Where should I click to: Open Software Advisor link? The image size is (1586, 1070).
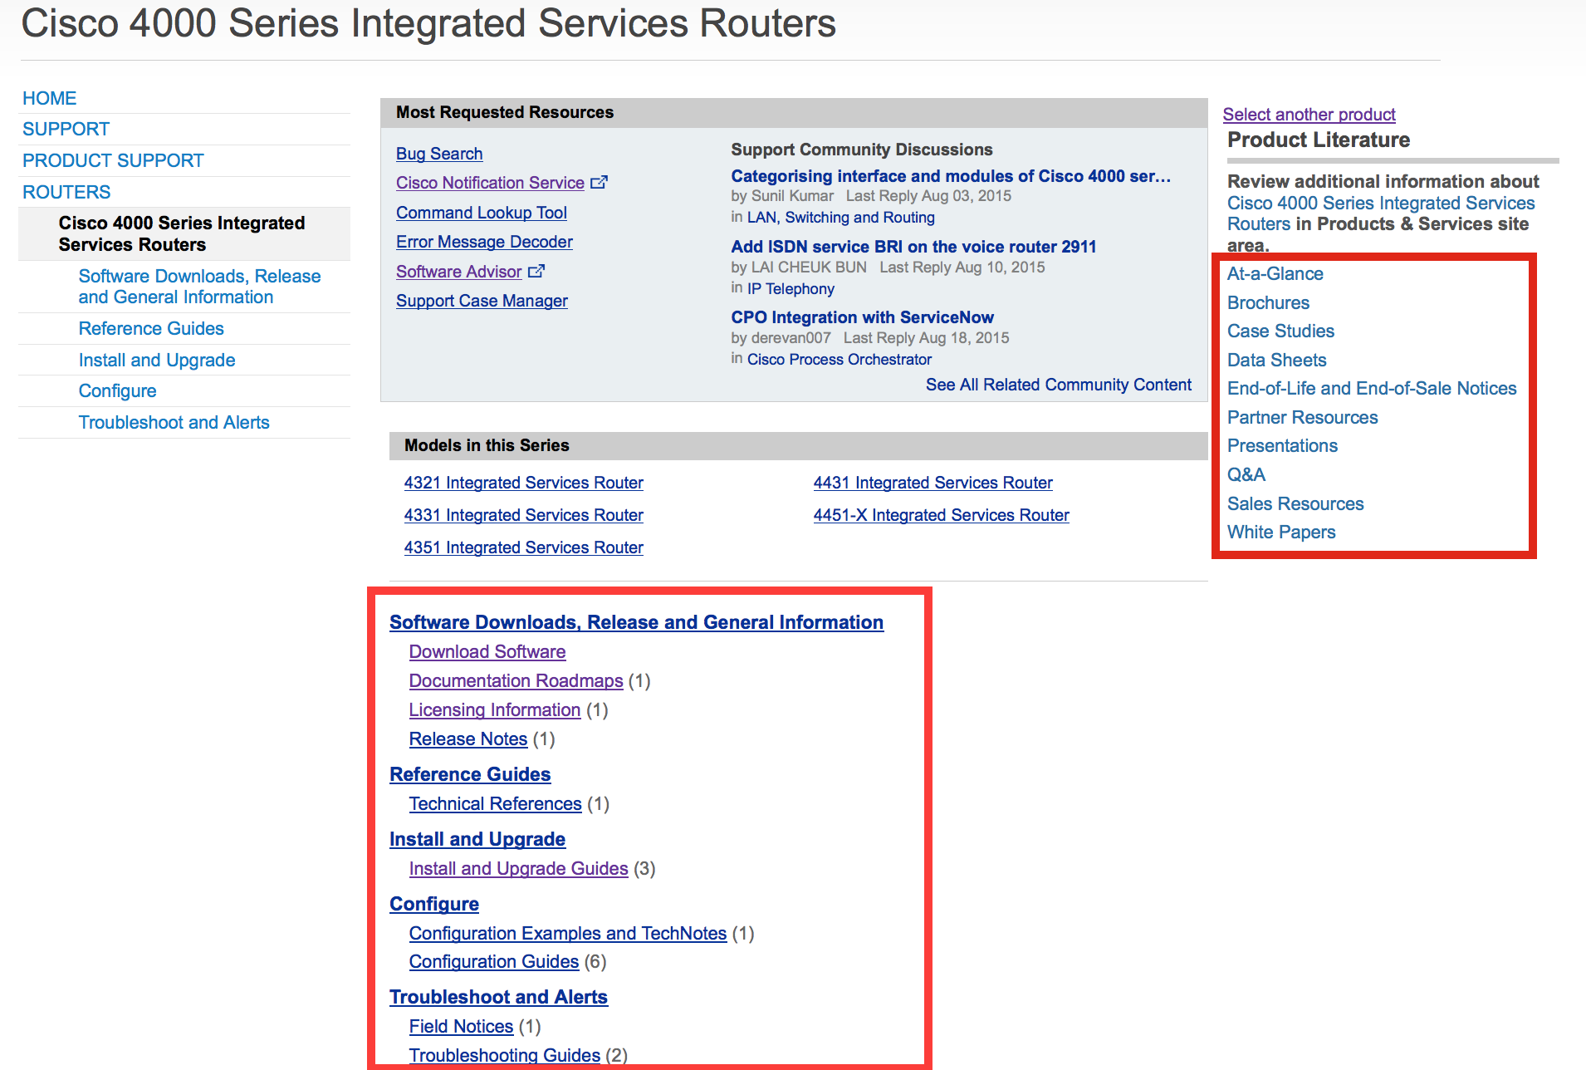click(x=458, y=272)
